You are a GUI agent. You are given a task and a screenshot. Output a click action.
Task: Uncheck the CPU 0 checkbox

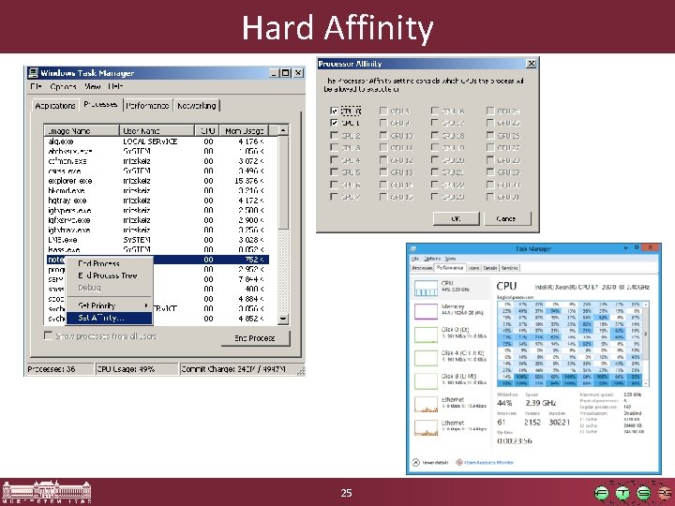pos(334,111)
